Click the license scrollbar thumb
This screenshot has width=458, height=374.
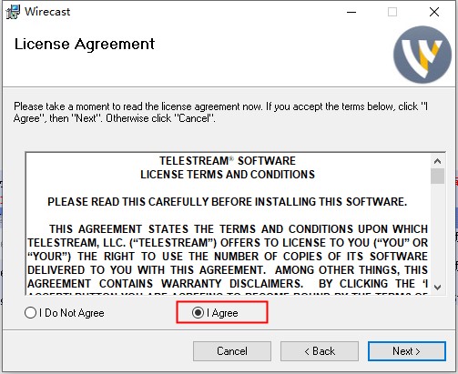[x=437, y=176]
